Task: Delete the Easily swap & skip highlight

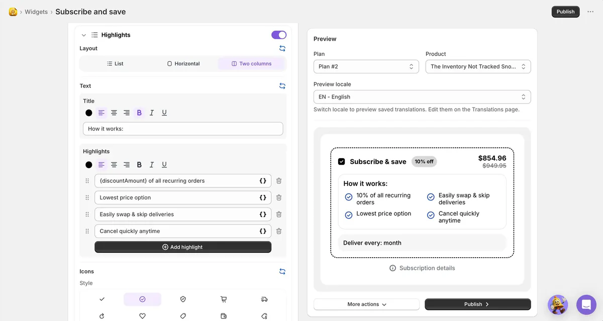Action: click(279, 214)
